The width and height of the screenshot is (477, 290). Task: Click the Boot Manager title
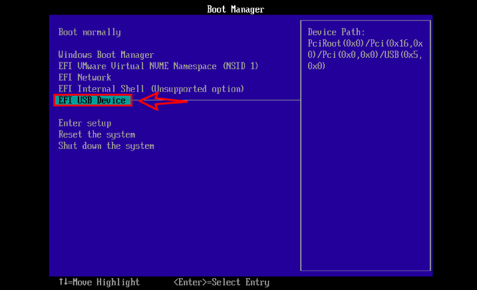tap(236, 9)
